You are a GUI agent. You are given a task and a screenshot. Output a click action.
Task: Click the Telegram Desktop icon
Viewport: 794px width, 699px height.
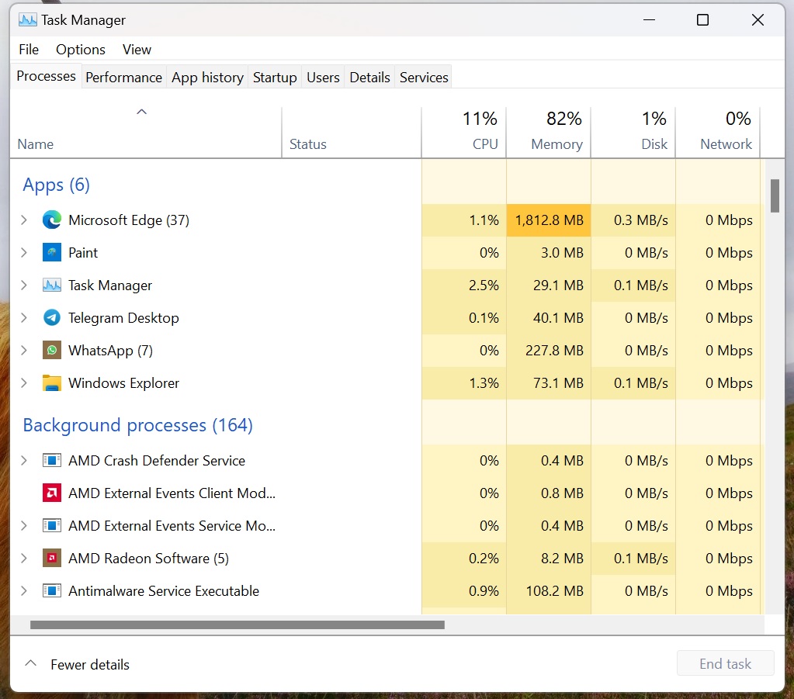click(52, 318)
